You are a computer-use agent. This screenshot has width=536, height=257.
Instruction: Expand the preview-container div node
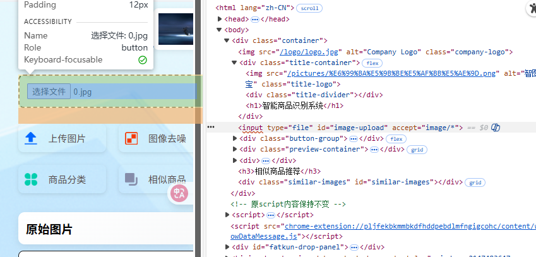click(x=235, y=150)
